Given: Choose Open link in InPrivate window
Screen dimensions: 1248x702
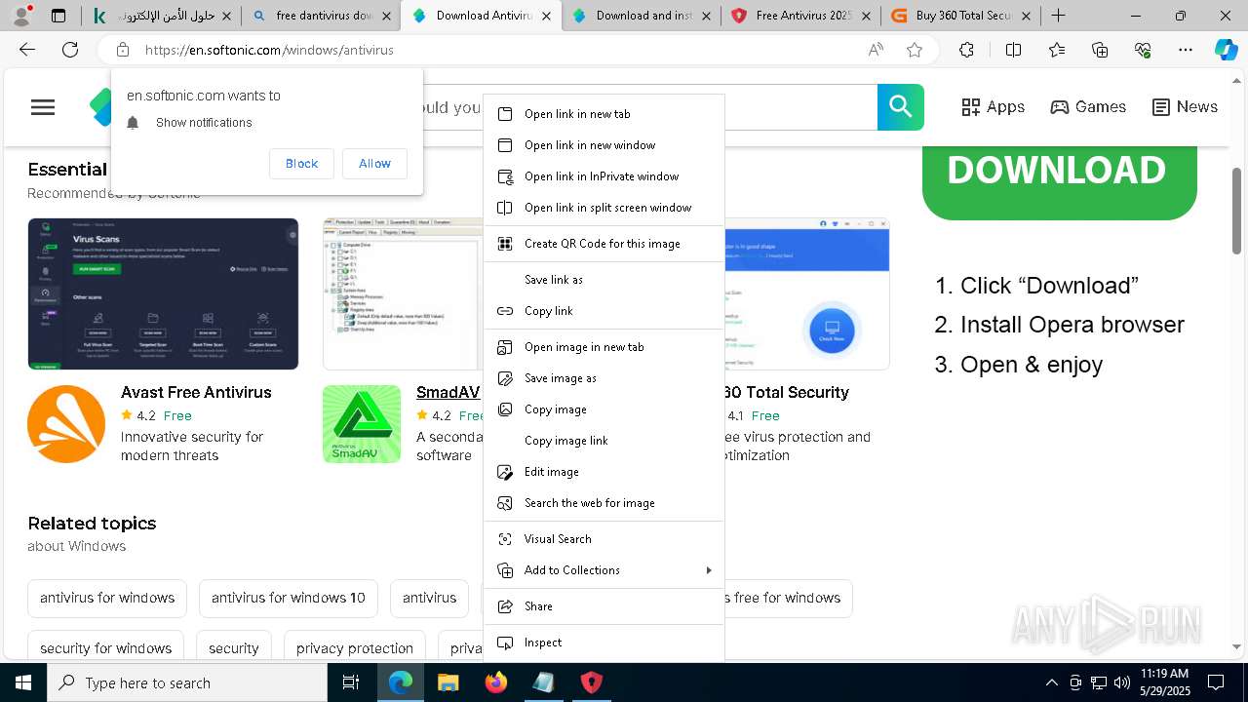Looking at the screenshot, I should (604, 176).
